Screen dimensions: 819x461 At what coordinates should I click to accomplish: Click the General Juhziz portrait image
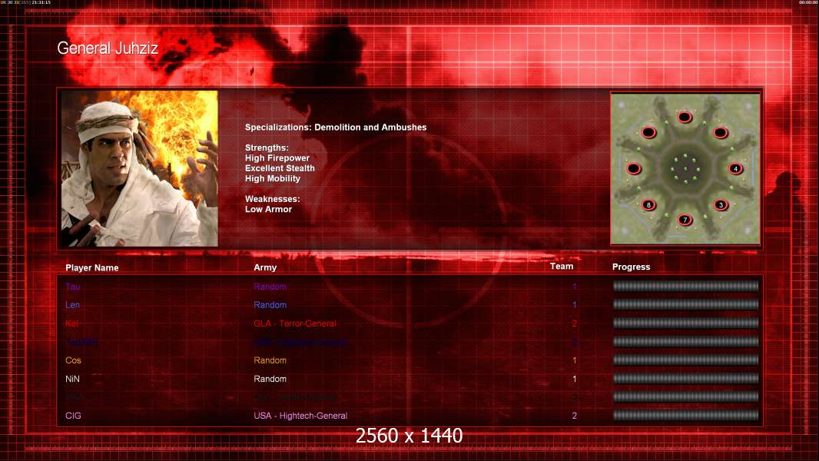pyautogui.click(x=140, y=168)
